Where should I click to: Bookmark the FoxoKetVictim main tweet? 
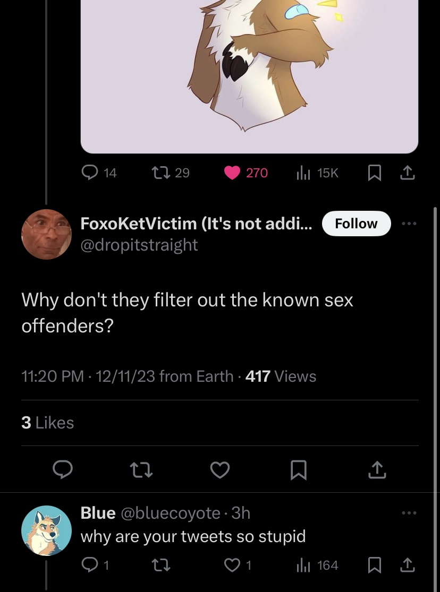[x=299, y=470]
